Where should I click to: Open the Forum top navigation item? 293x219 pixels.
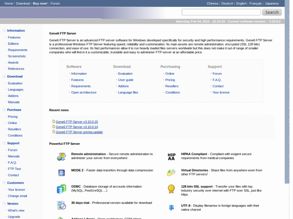point(55,3)
